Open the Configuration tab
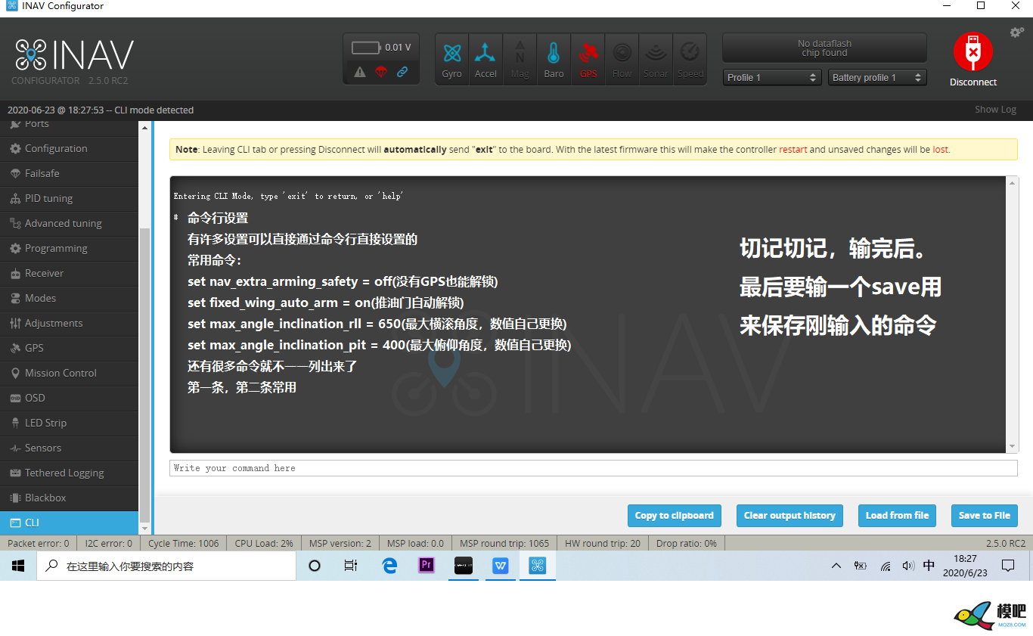The width and height of the screenshot is (1033, 636). 70,148
